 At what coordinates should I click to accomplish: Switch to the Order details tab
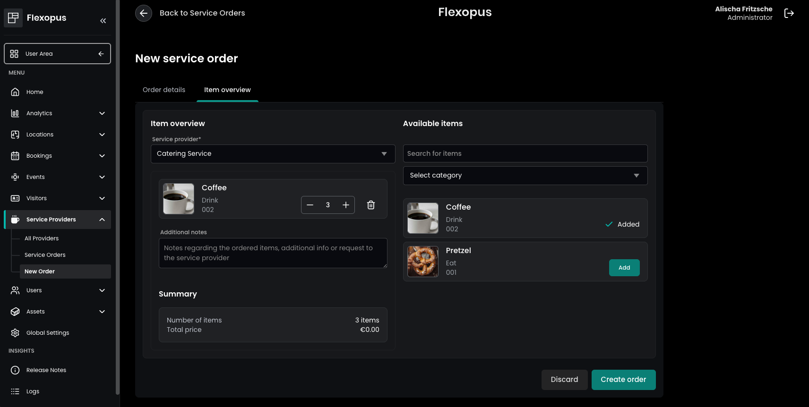(x=164, y=90)
